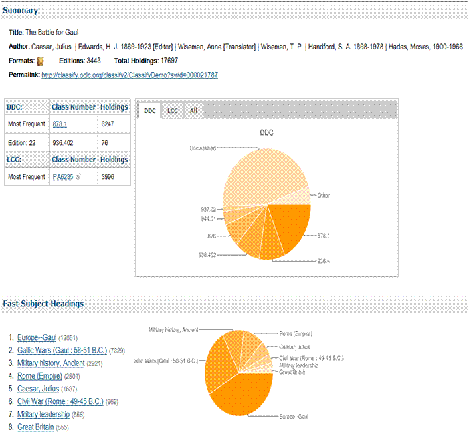
Task: Click the 944.01 label on DDC chart
Action: pos(209,219)
